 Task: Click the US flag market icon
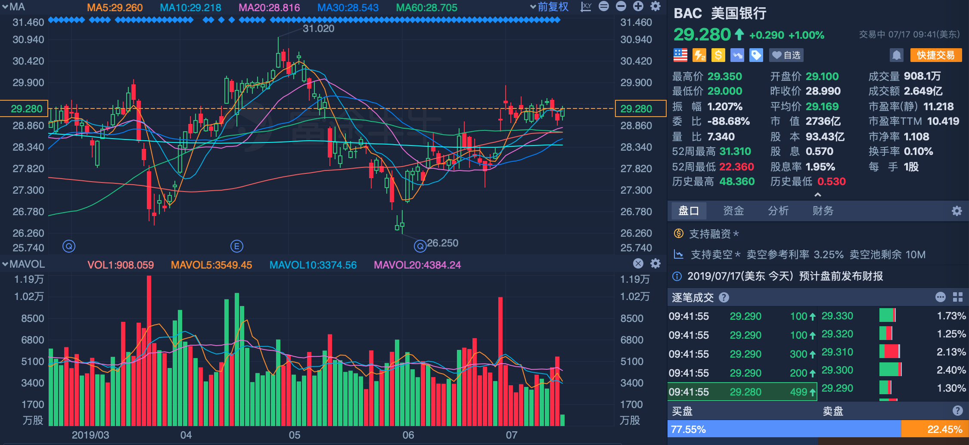(680, 55)
